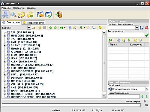Open the Luckynet network dropdown
The height and width of the screenshot is (112, 150).
click(x=29, y=28)
